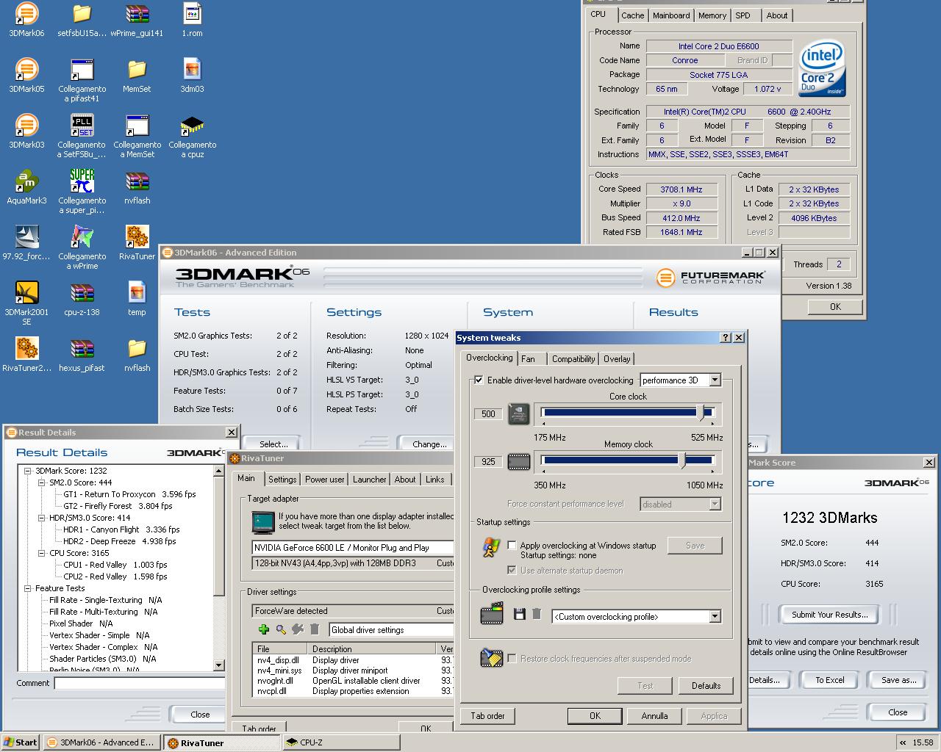
Task: Open Global driver settings dropdown in RivaTuner
Action: (391, 630)
